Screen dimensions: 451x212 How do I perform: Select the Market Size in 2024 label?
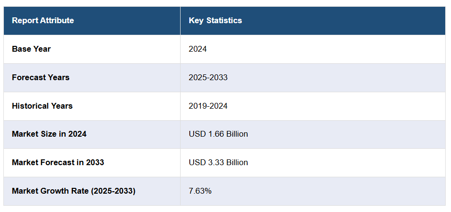pyautogui.click(x=49, y=134)
